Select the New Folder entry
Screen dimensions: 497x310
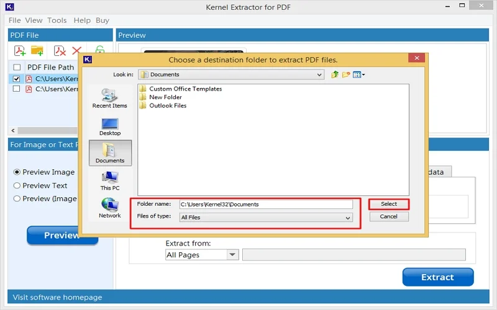(x=161, y=97)
